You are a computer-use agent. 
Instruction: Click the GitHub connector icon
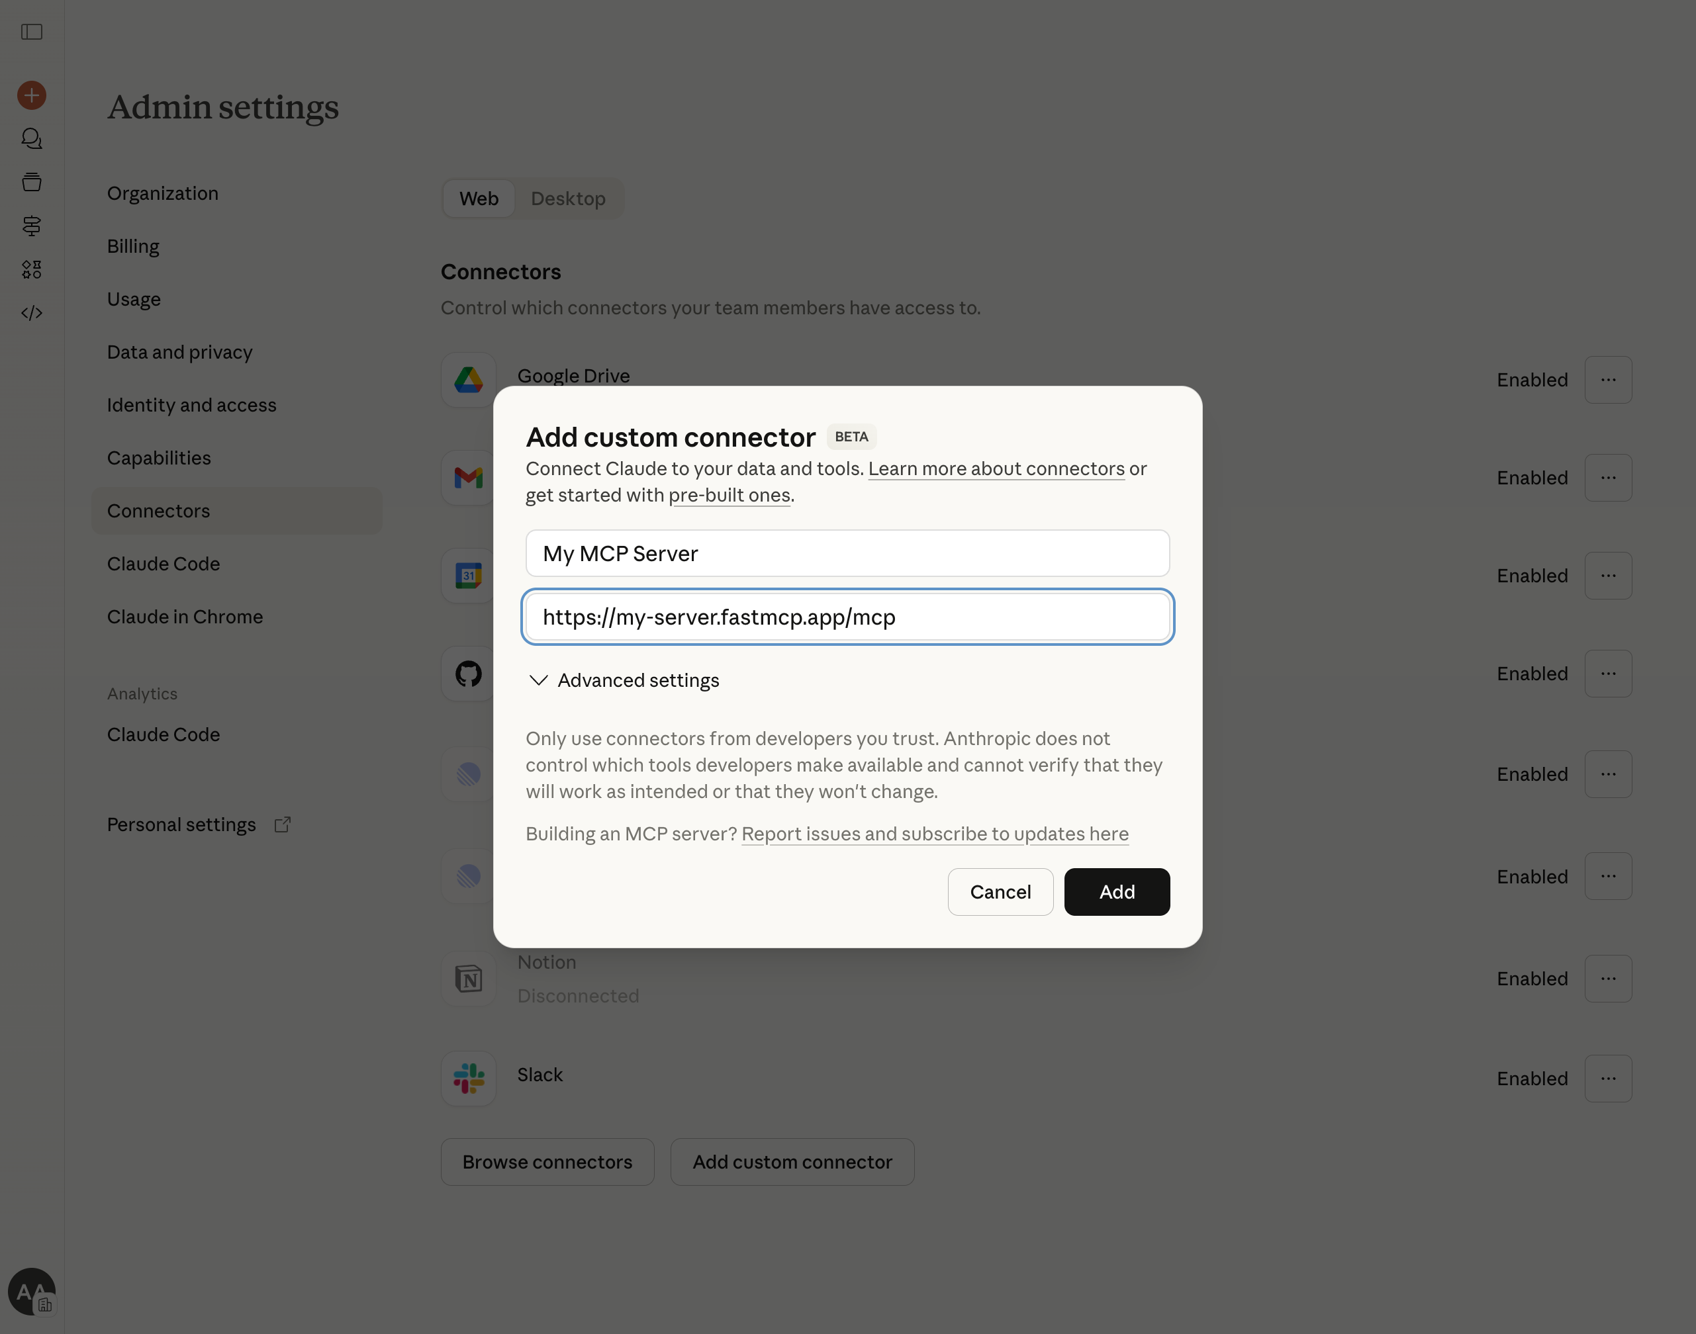[468, 673]
